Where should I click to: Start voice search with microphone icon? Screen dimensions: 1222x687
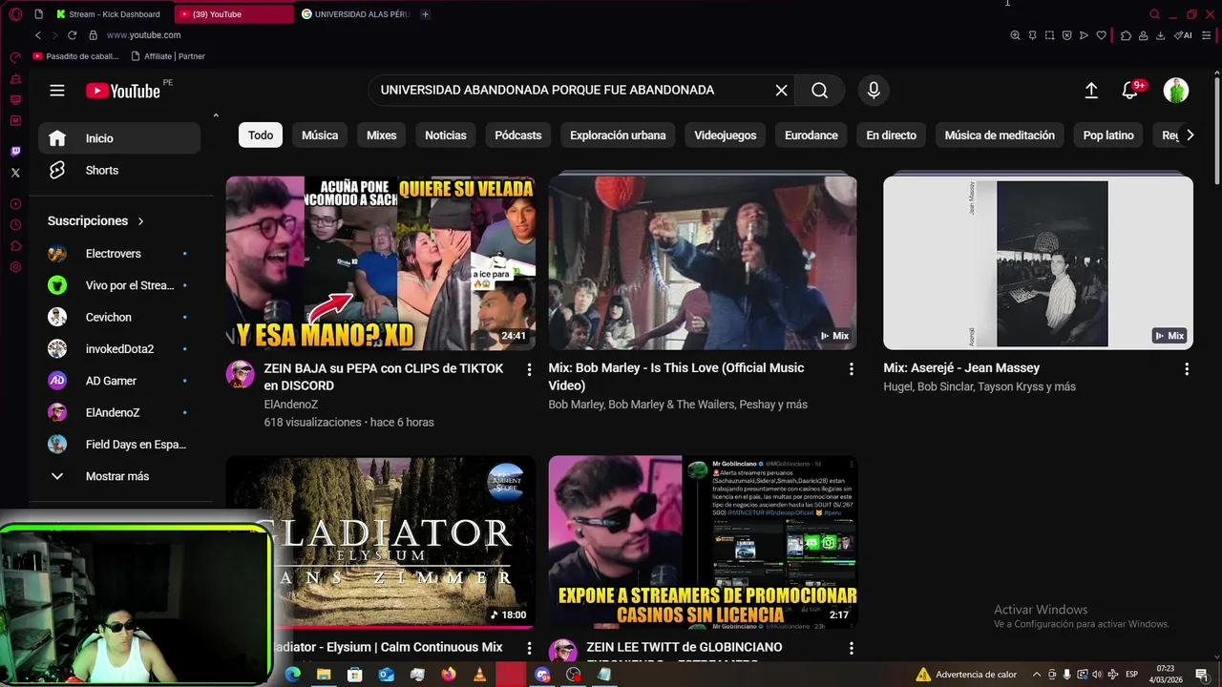pos(874,91)
